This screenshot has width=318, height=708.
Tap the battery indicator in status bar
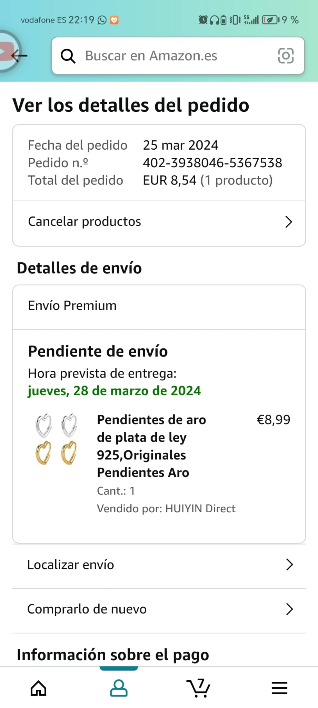270,20
